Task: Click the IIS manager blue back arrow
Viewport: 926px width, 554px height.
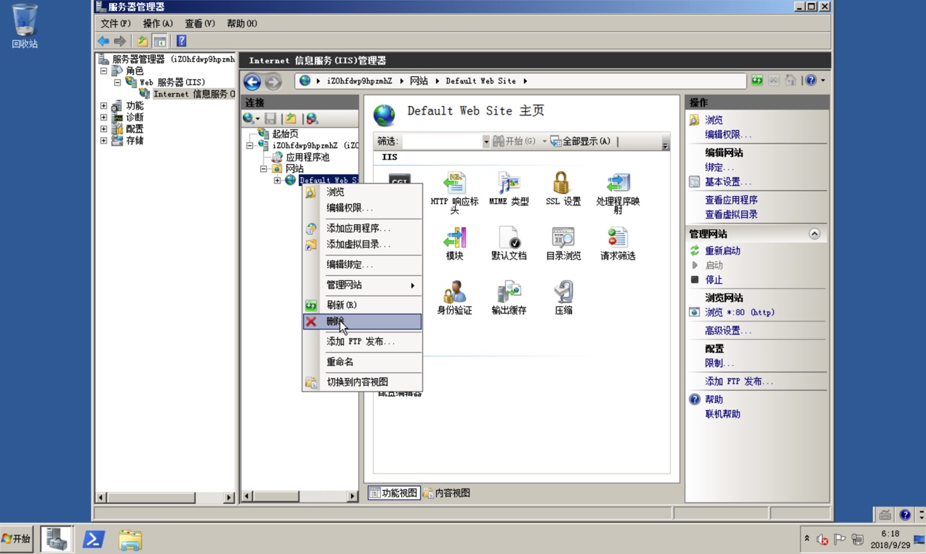Action: tap(252, 81)
